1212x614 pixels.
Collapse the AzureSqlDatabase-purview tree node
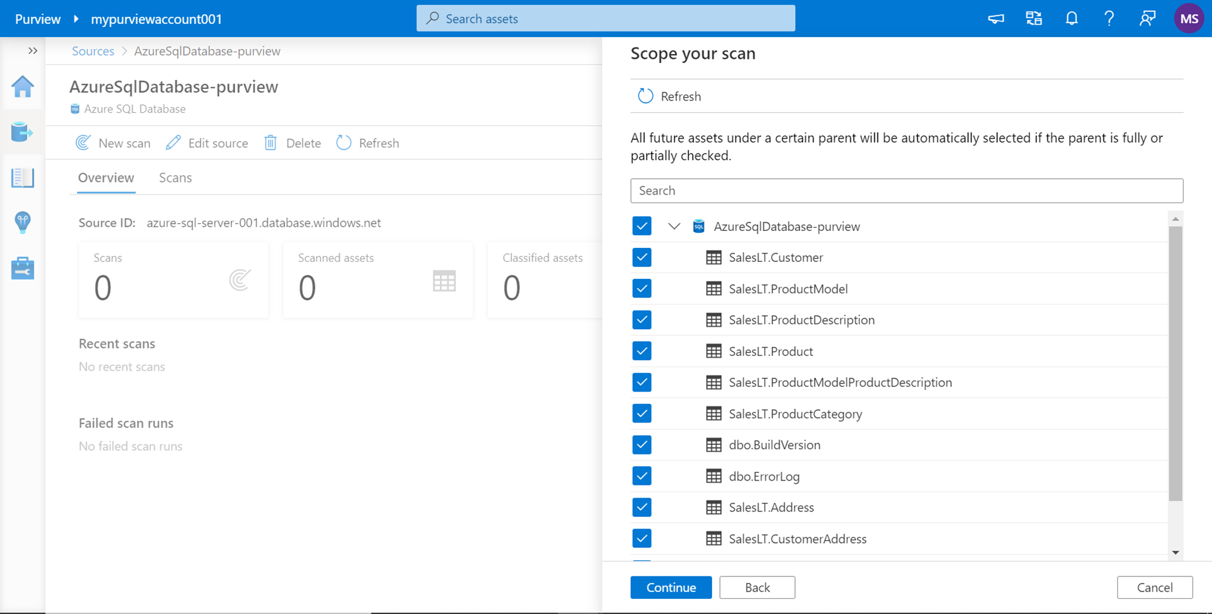pyautogui.click(x=674, y=227)
